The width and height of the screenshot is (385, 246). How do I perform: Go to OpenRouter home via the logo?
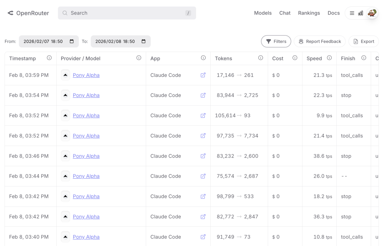pos(28,13)
